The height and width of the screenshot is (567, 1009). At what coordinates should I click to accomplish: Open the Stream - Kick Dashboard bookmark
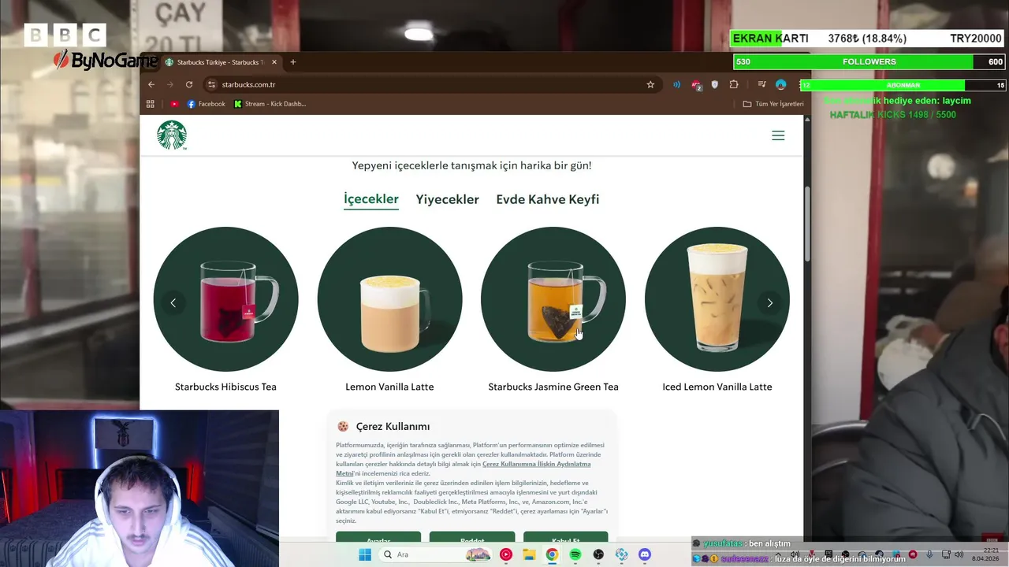(270, 104)
